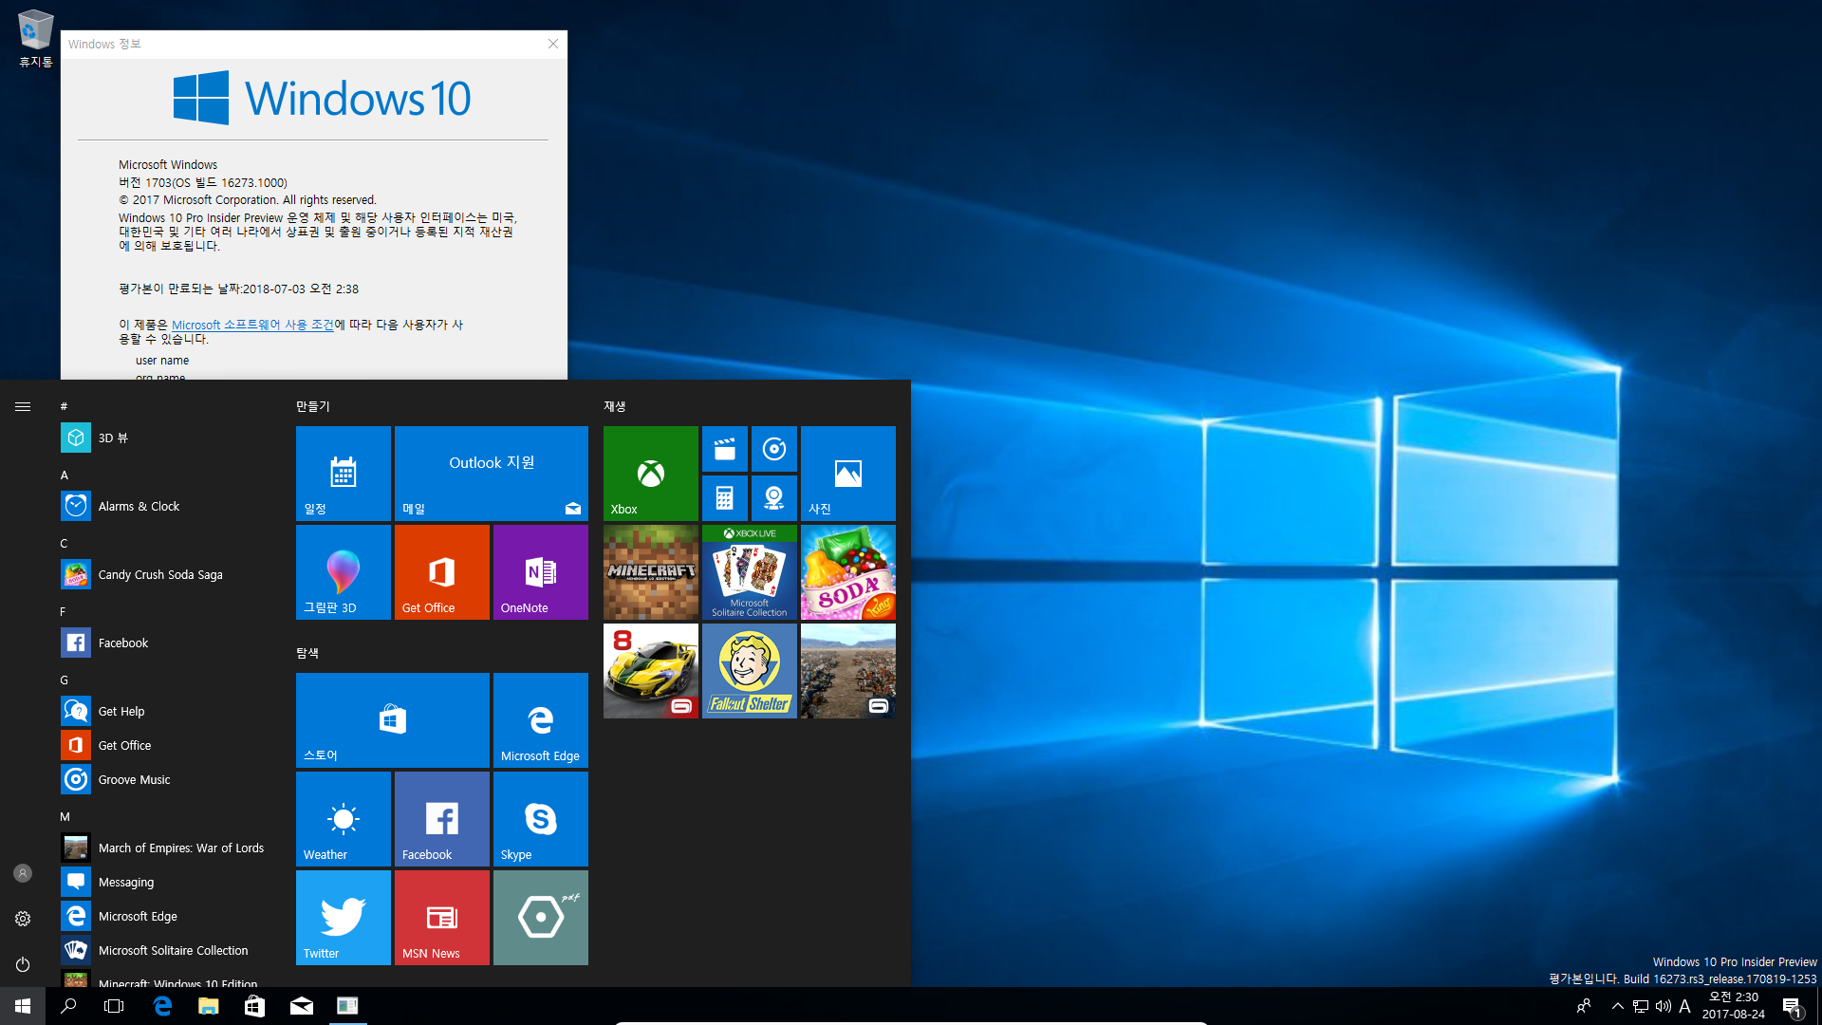Open Minecraft Windows 10 Edition tile

click(x=649, y=573)
